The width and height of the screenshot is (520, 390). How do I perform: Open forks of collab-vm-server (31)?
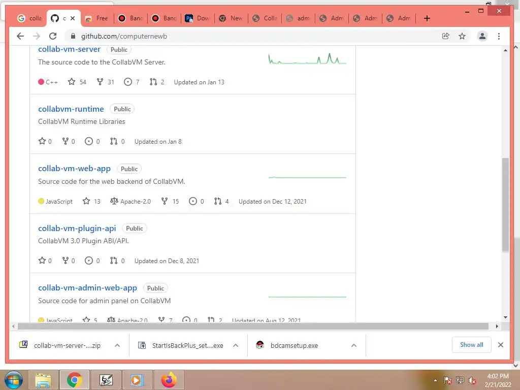coord(106,82)
